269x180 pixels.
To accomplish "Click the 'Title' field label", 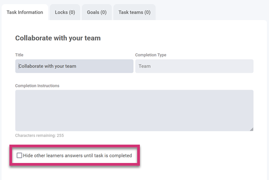I will 19,55.
